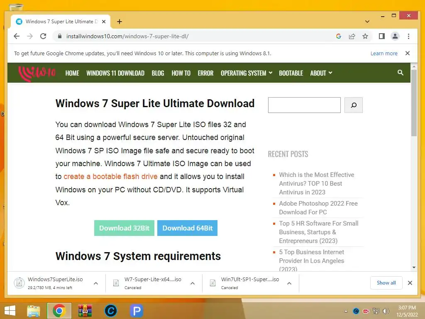
Task: Click the browser forward arrow
Action: click(x=30, y=36)
